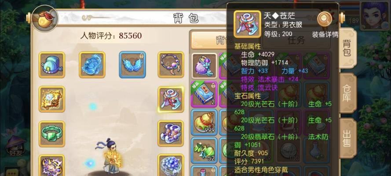The height and width of the screenshot is (176, 391).
Task: Click the gourd item with 999 count
Action: 204,122
